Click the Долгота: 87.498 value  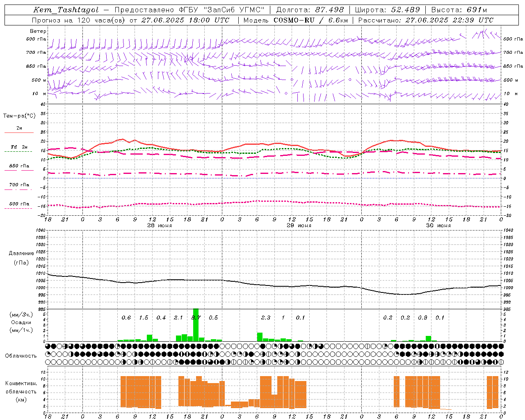pyautogui.click(x=310, y=10)
